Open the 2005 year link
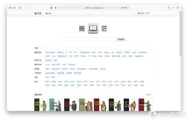 point(48,85)
